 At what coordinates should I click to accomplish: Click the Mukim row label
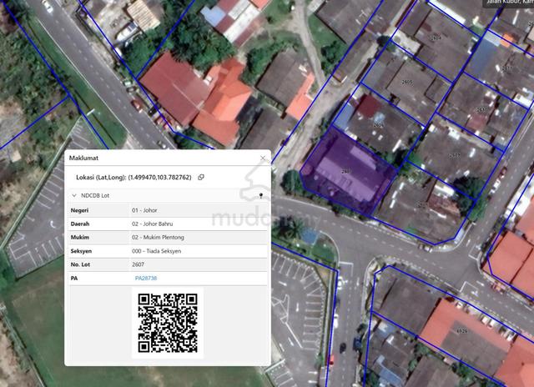[80, 237]
